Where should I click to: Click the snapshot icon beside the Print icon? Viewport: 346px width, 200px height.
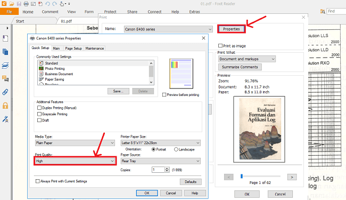click(33, 4)
